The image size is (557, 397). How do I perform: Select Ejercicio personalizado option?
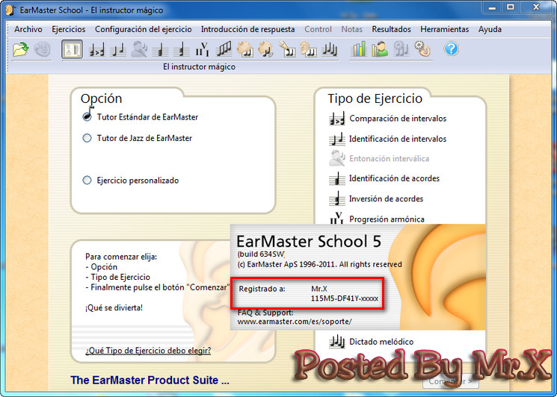(x=130, y=181)
